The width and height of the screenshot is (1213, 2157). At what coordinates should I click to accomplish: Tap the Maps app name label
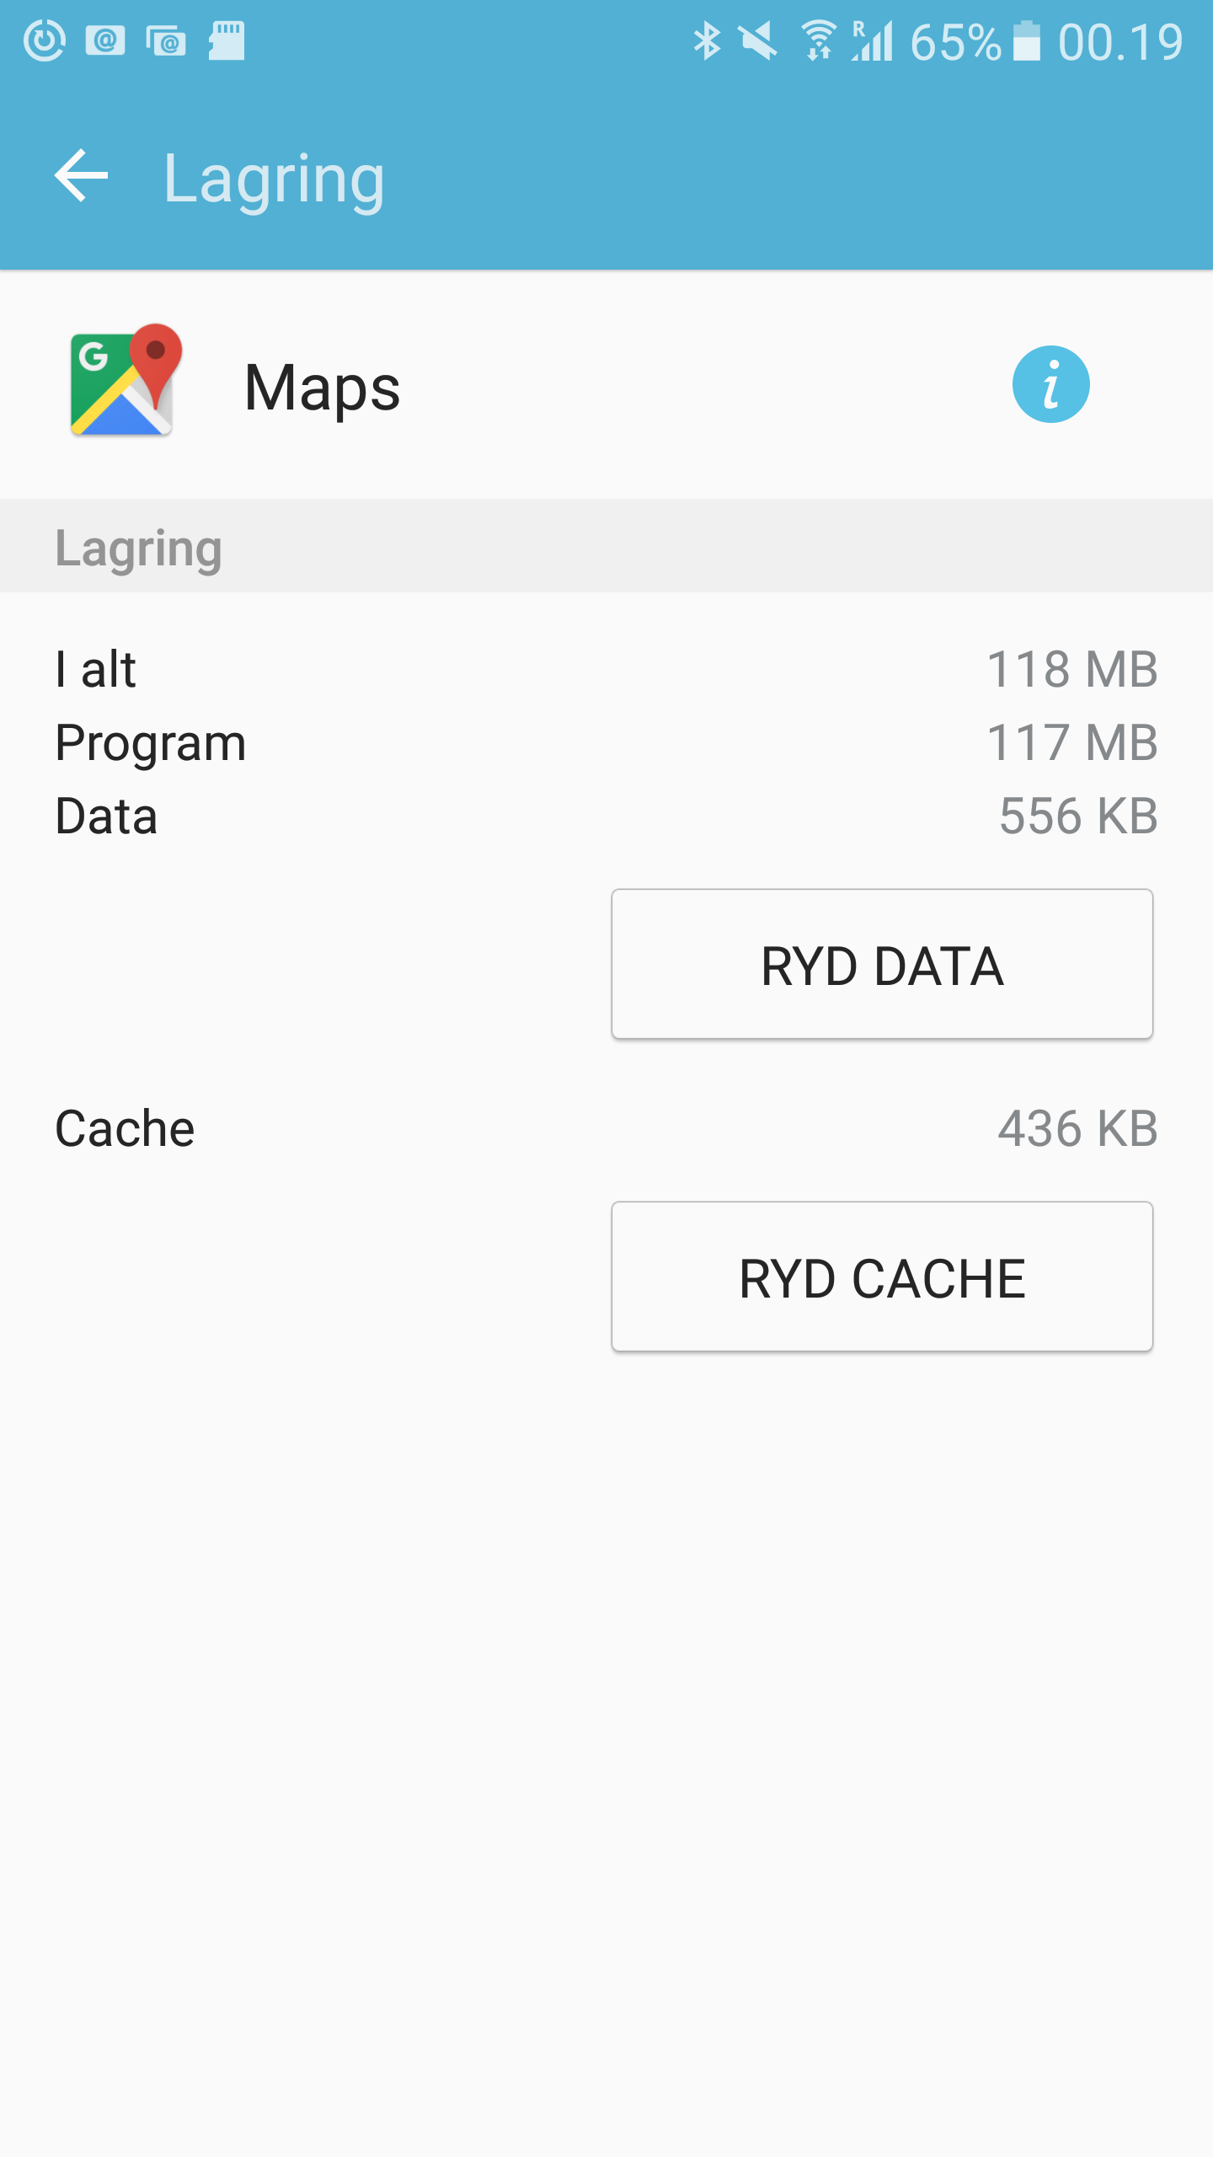tap(322, 388)
